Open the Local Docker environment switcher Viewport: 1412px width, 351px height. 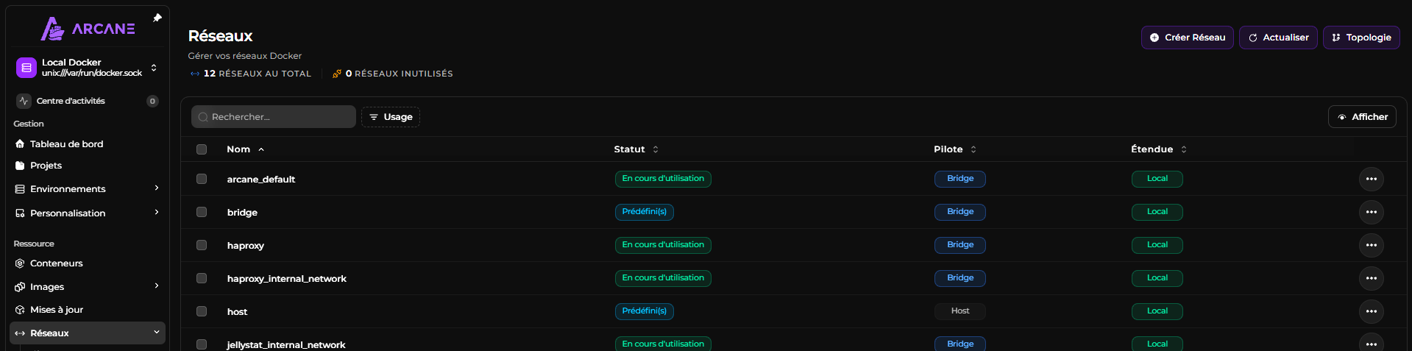coord(88,68)
